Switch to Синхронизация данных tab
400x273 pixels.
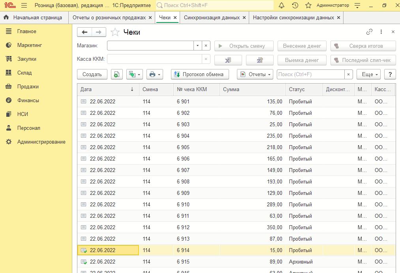(212, 18)
